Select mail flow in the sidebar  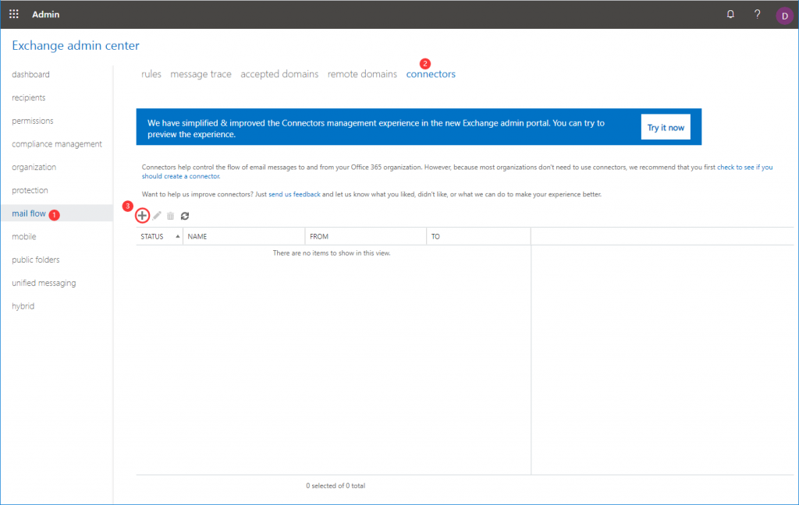(29, 214)
